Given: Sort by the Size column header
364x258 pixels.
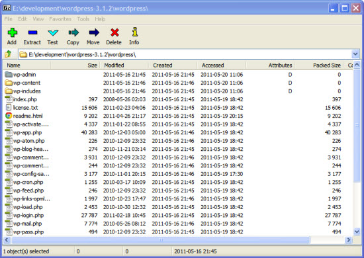Looking at the screenshot, I should [75, 65].
